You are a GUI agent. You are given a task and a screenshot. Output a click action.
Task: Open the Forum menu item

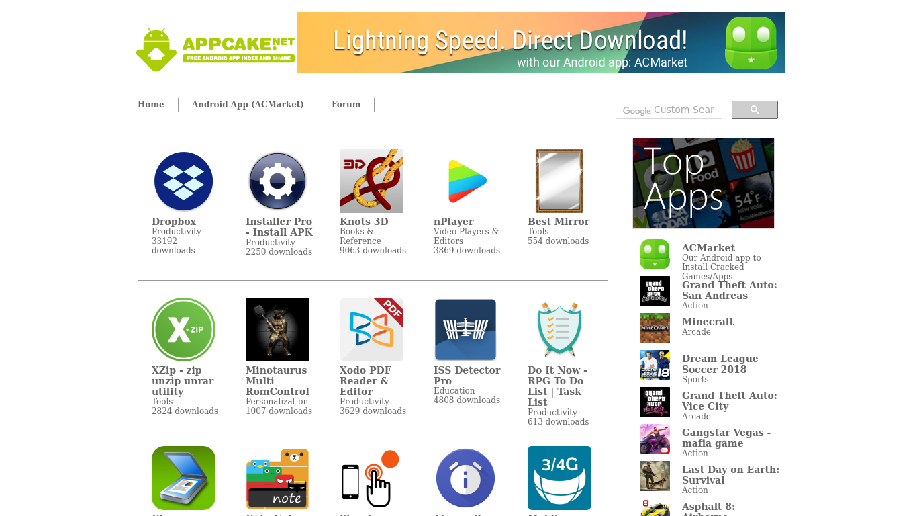point(346,105)
